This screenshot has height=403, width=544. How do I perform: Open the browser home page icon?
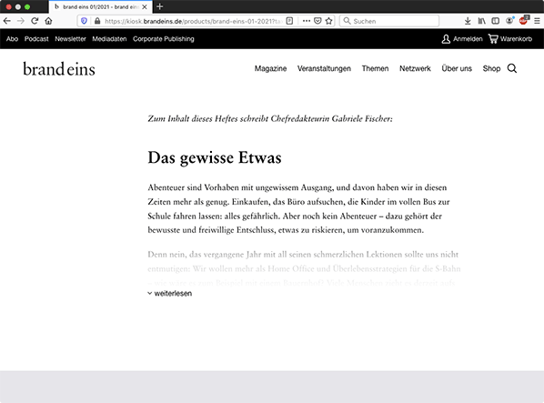tap(48, 21)
